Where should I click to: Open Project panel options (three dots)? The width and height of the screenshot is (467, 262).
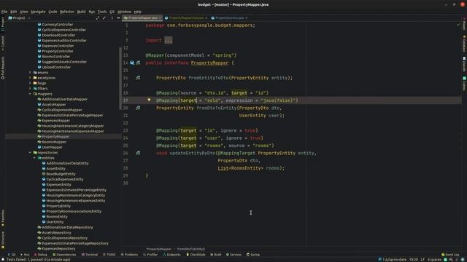pyautogui.click(x=112, y=18)
